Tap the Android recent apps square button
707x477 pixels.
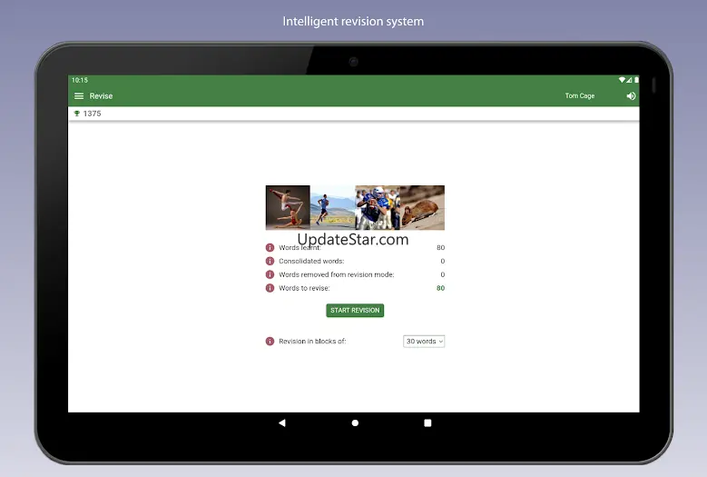click(x=427, y=423)
